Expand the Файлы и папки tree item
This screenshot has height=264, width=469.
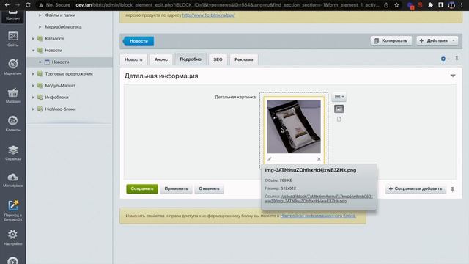(x=40, y=15)
